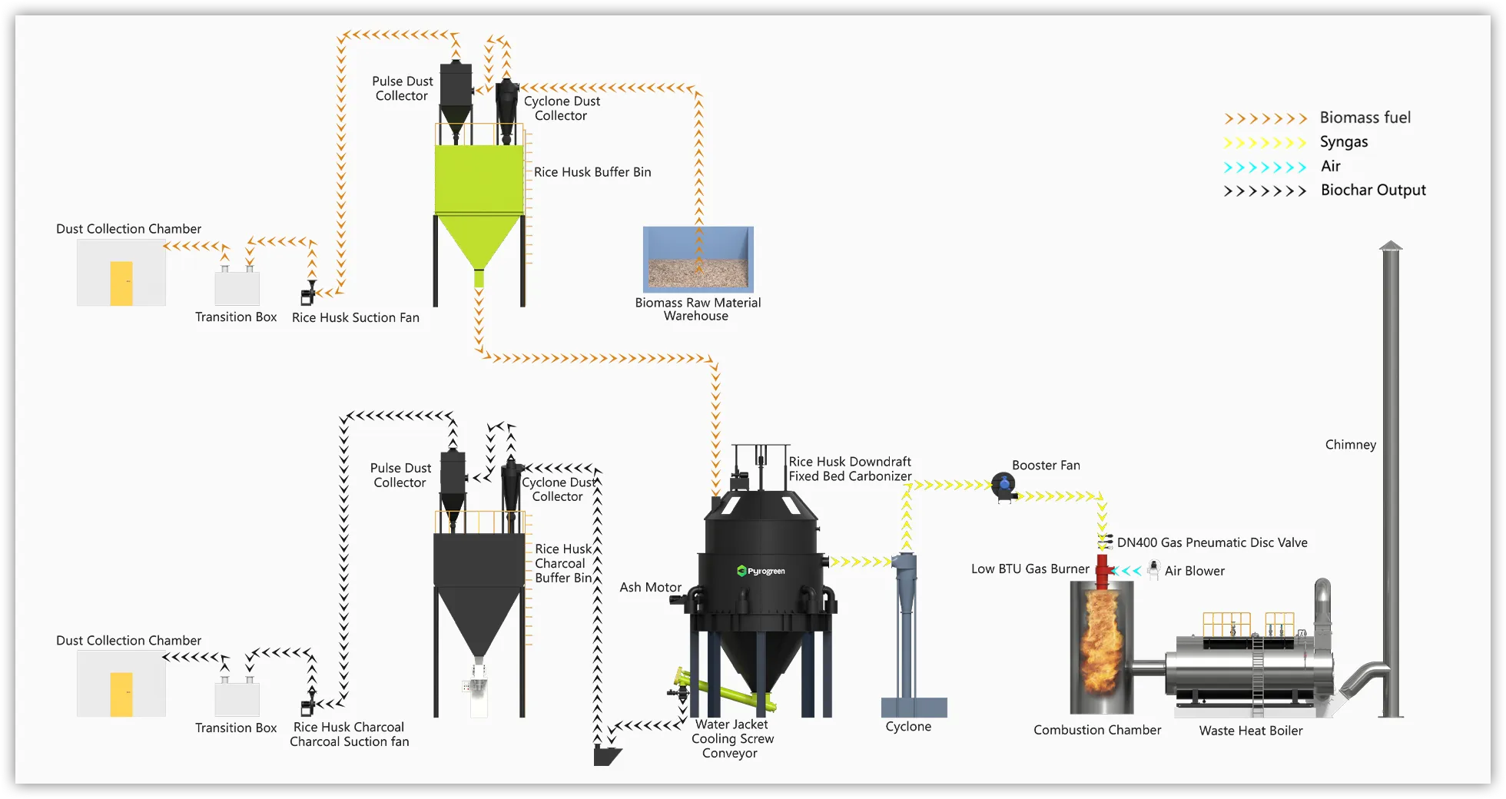Screen dimensions: 1506x799
Task: Click the blue Booster Fan icon
Action: (x=1003, y=486)
